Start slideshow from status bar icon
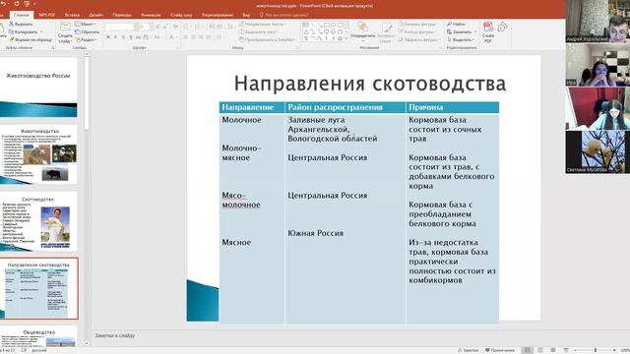 tap(566, 350)
